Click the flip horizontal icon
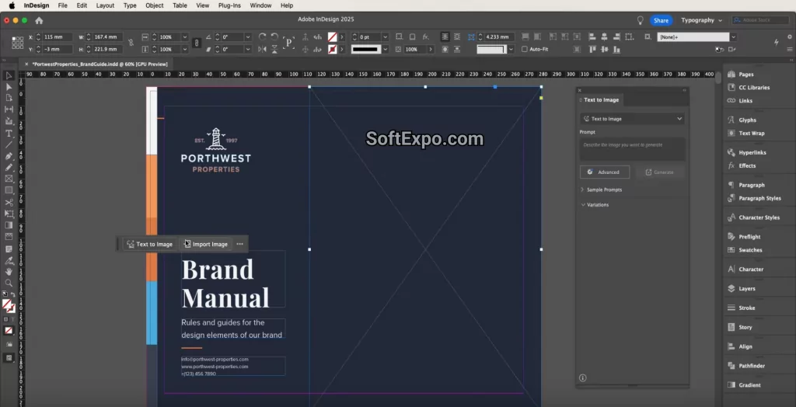This screenshot has width=796, height=407. coord(262,49)
